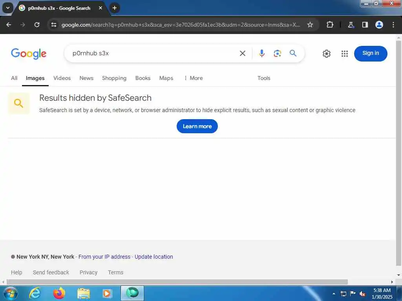Viewport: 402px width, 301px height.
Task: View site information icon in address bar
Action: 54,25
